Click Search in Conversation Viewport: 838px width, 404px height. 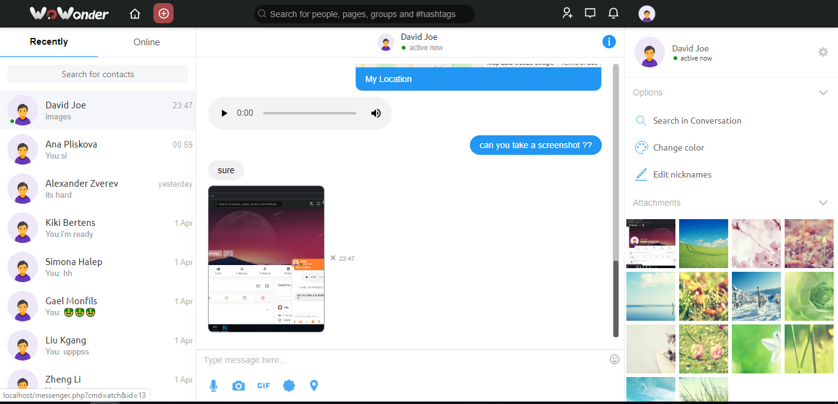697,121
